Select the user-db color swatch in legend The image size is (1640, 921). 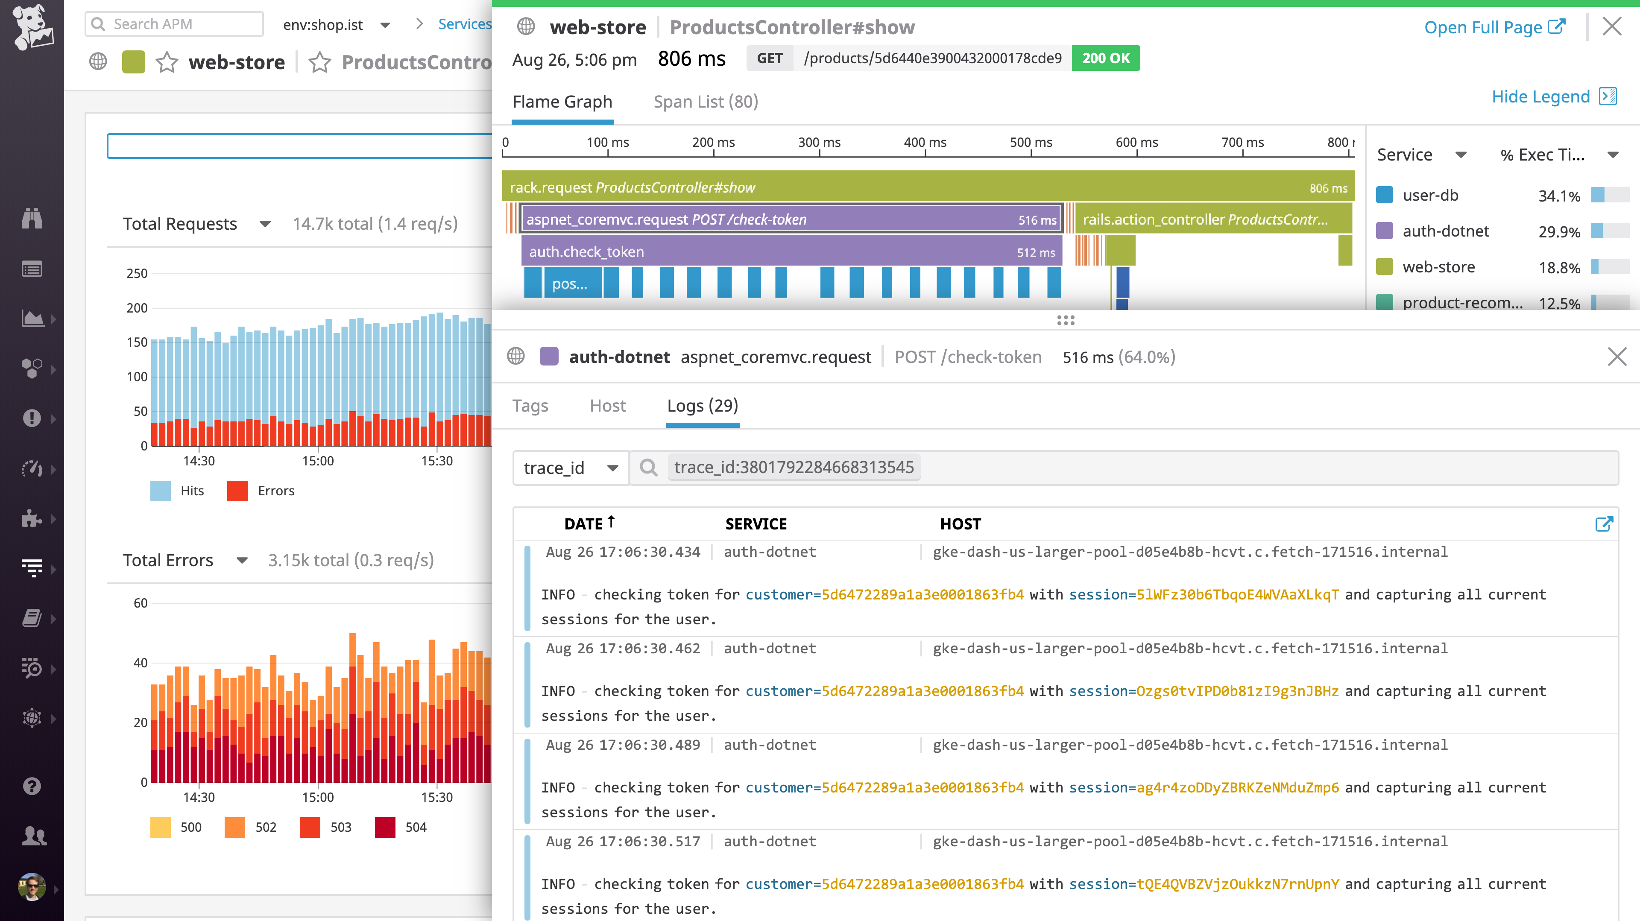(x=1385, y=195)
